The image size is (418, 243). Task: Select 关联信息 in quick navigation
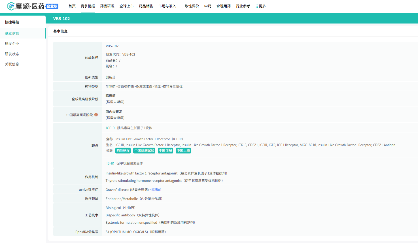(x=12, y=64)
